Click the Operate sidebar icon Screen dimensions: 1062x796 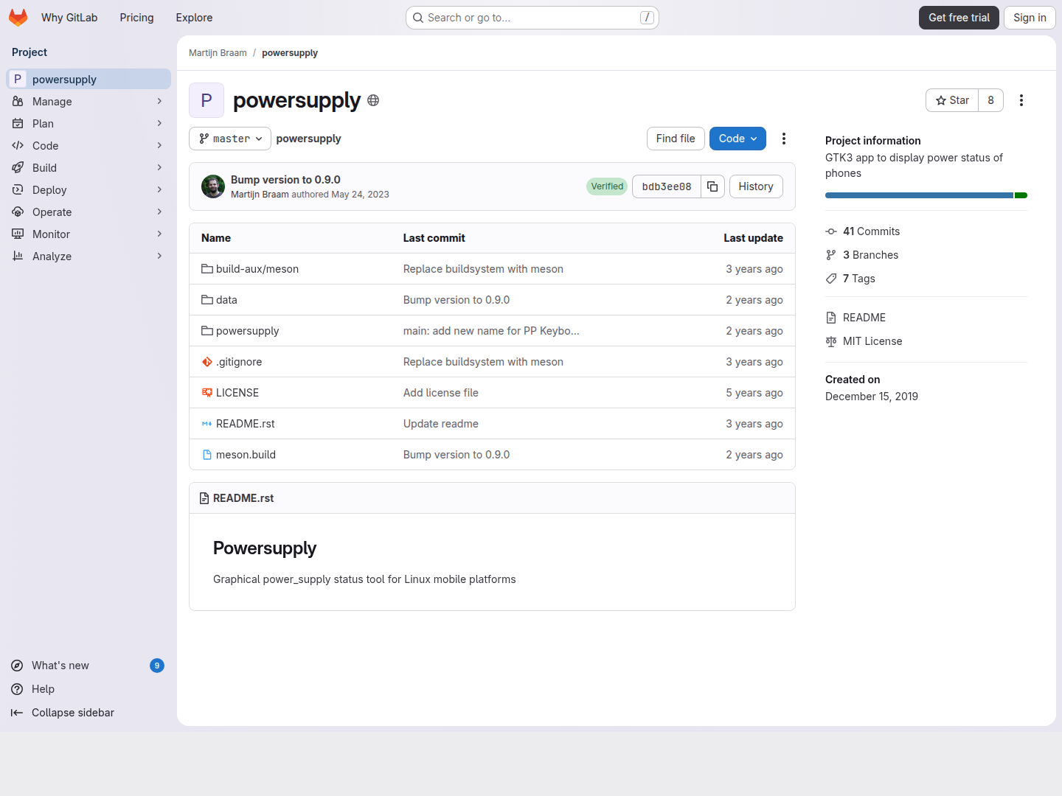[18, 212]
